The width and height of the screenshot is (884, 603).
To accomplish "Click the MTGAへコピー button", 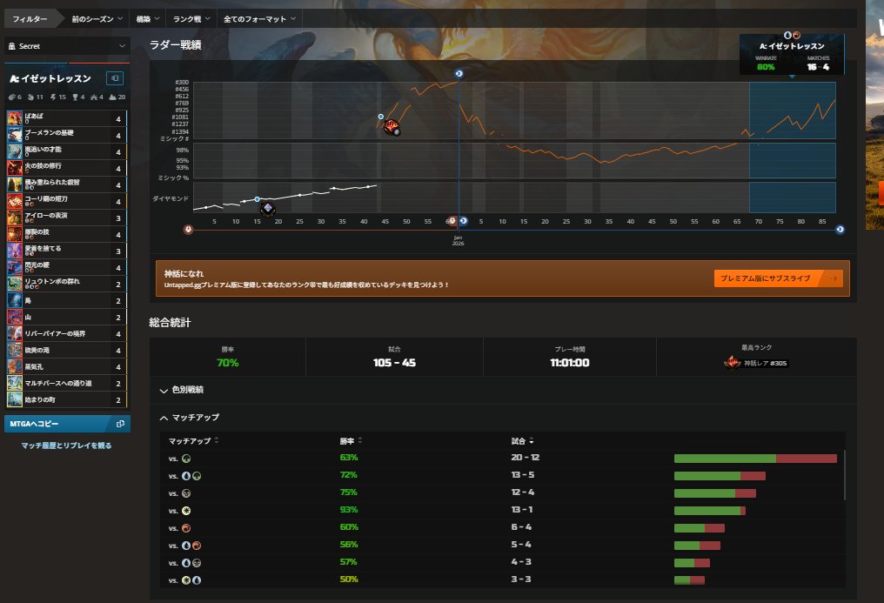I will tap(67, 424).
